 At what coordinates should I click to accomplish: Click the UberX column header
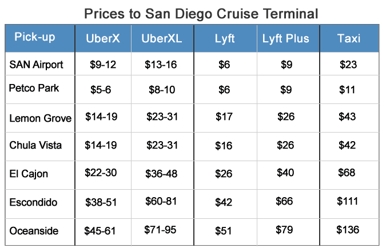[102, 39]
